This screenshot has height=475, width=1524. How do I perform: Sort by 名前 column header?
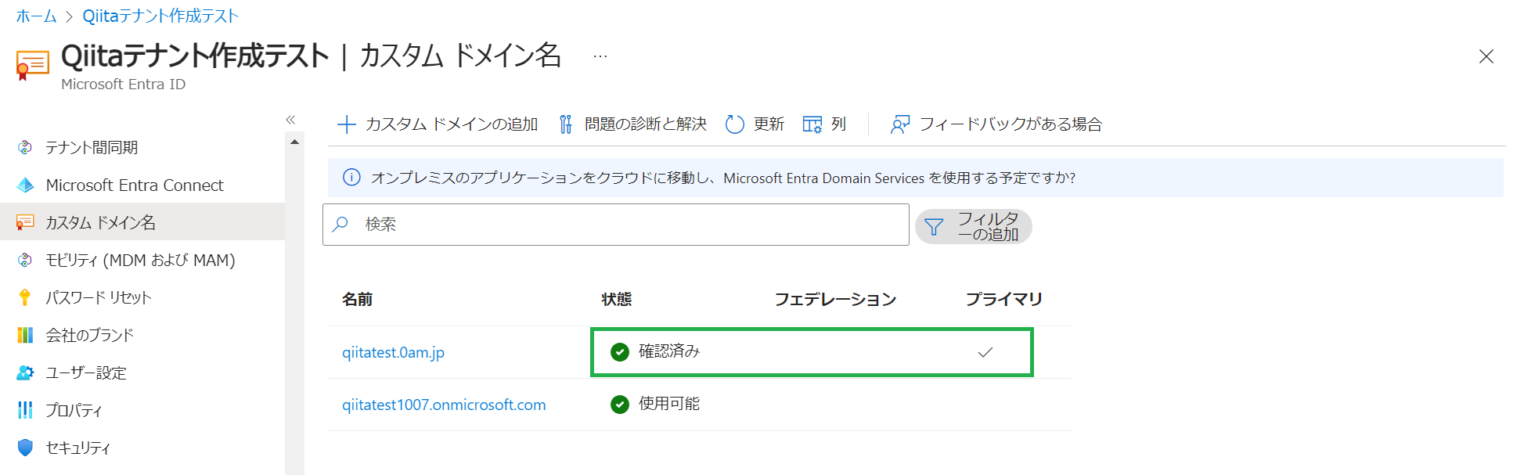click(x=358, y=299)
